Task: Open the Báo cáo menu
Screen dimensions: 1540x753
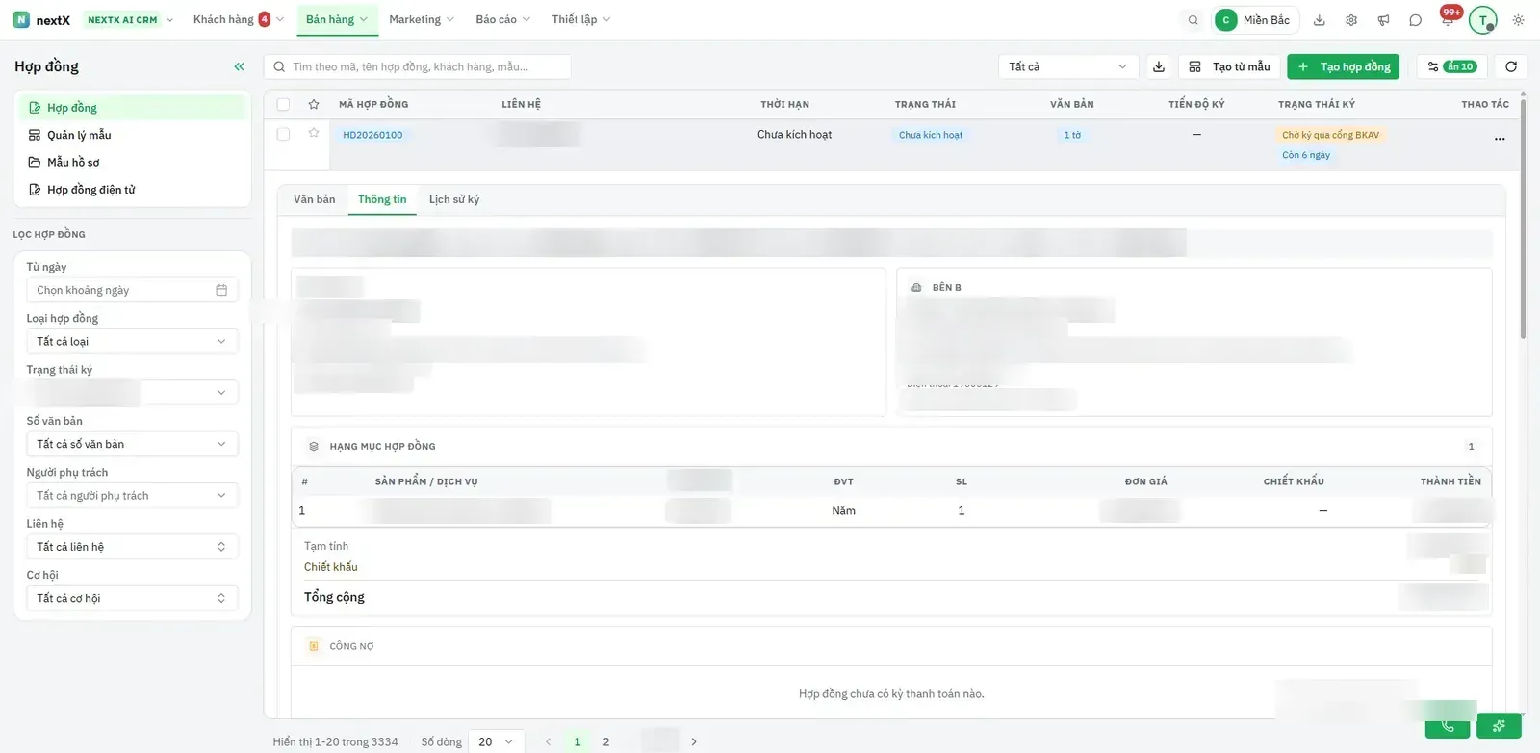Action: pos(503,19)
